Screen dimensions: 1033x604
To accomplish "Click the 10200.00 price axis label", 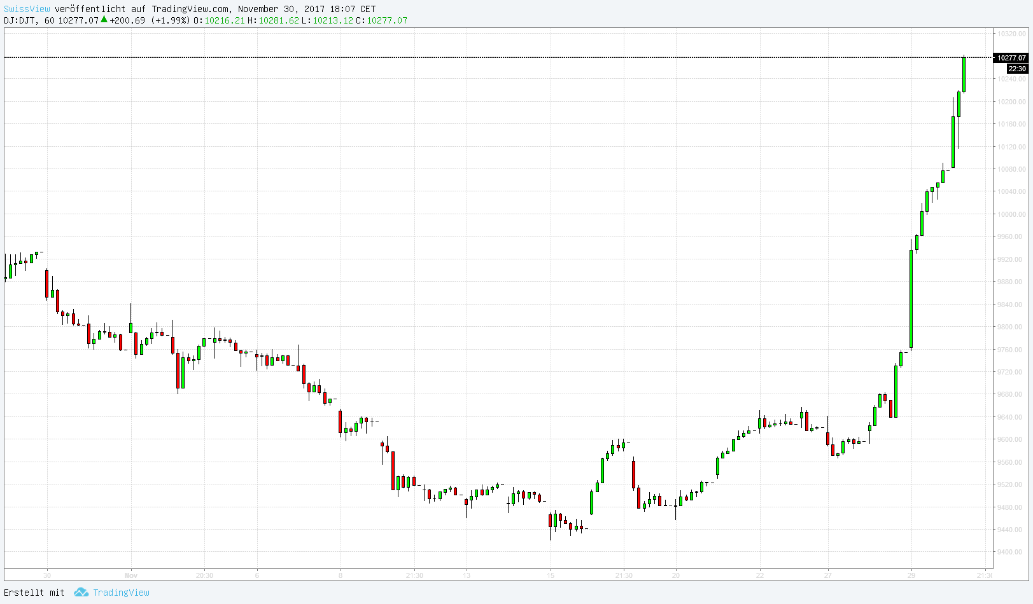I will click(1011, 102).
